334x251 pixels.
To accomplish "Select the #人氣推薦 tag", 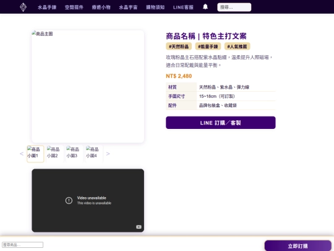I will [x=237, y=46].
